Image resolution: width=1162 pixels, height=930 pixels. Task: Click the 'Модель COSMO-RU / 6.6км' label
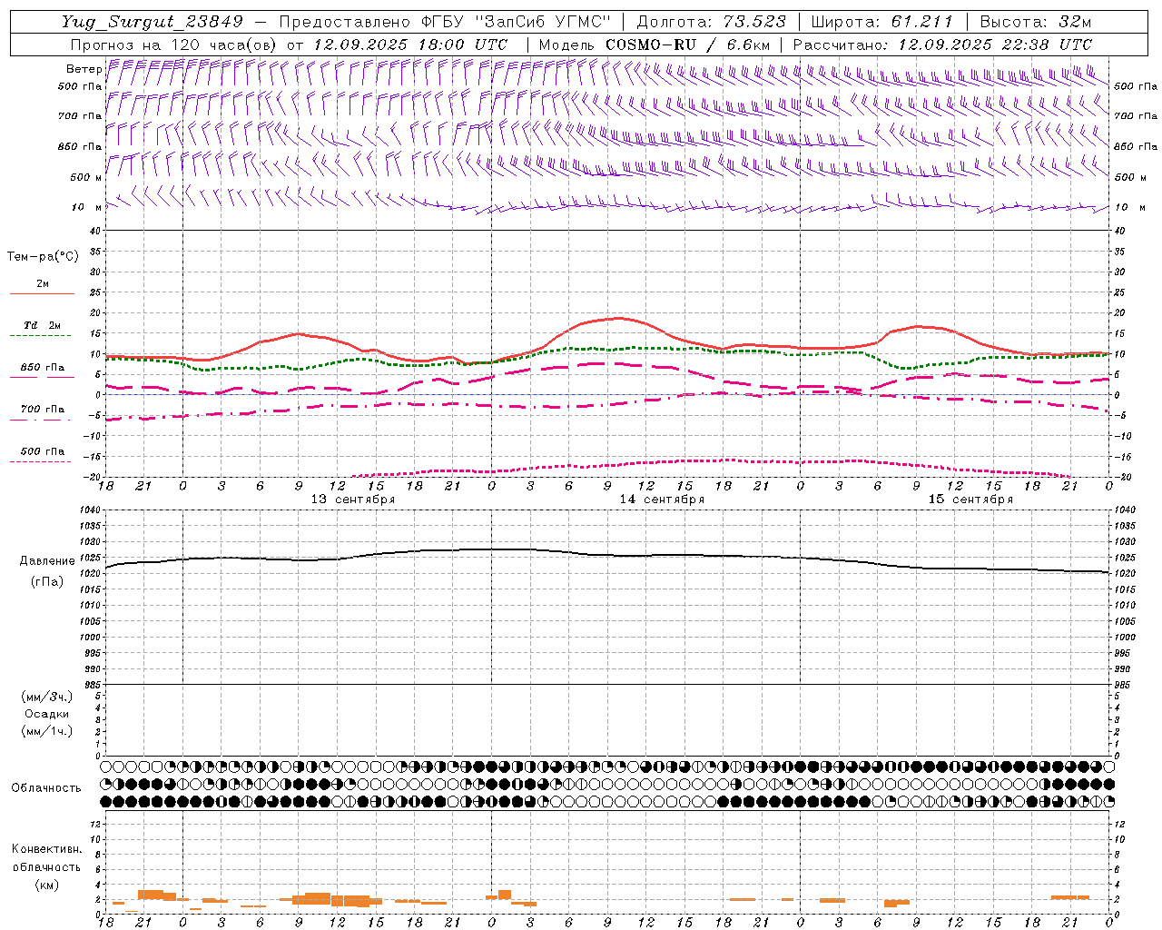click(x=655, y=45)
